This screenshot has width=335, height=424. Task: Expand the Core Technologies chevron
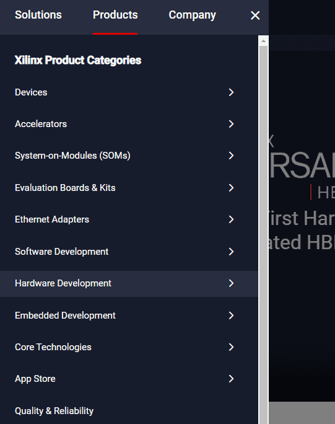click(231, 347)
